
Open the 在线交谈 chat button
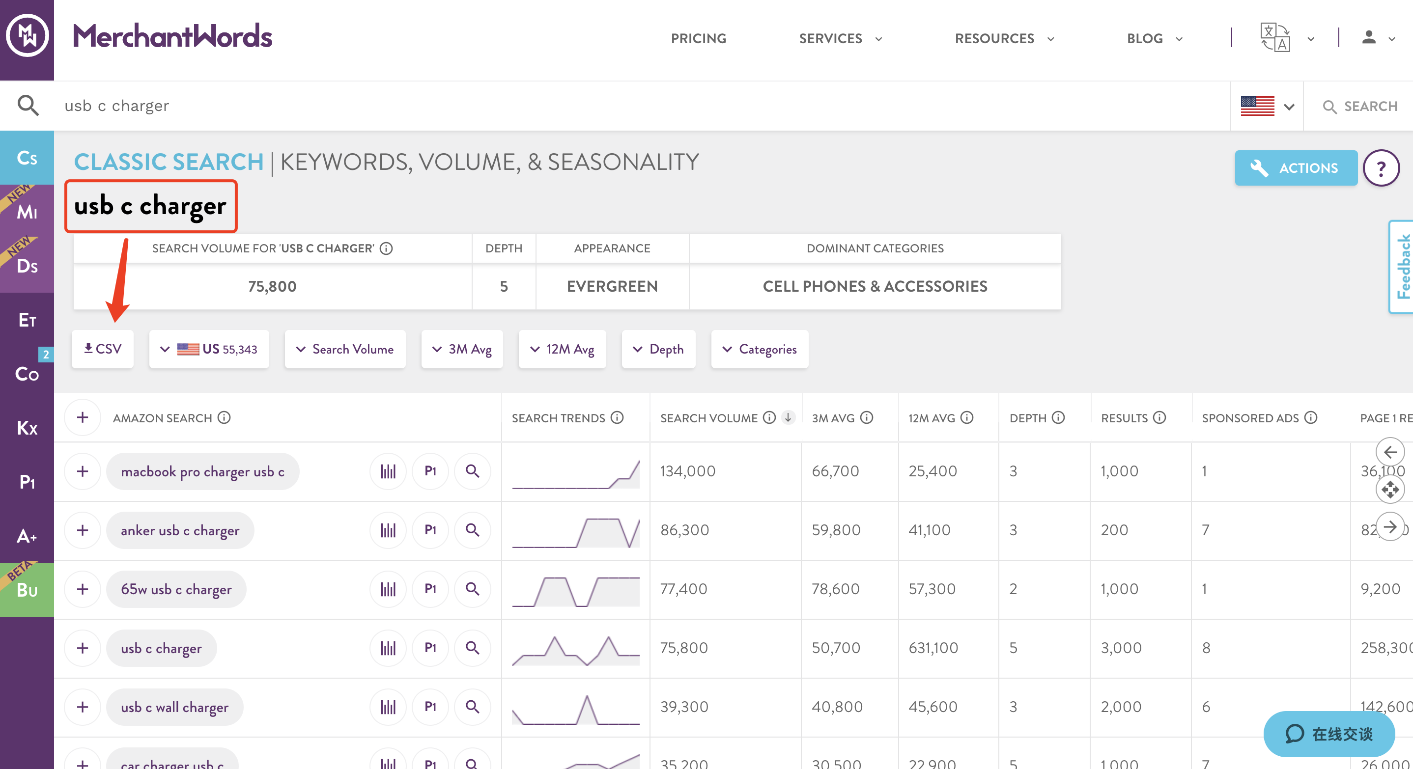[x=1329, y=734]
